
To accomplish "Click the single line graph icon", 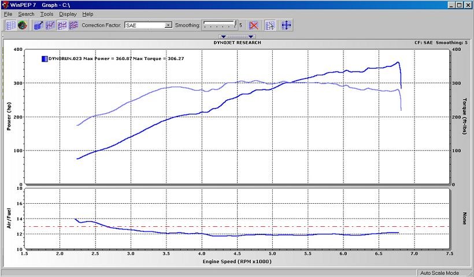I will click(x=50, y=25).
